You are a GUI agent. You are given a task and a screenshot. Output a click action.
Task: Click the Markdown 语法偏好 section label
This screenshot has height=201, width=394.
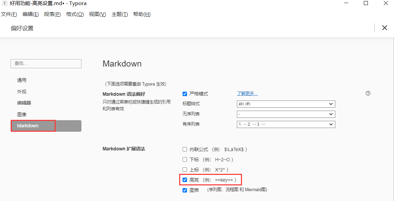click(x=124, y=94)
